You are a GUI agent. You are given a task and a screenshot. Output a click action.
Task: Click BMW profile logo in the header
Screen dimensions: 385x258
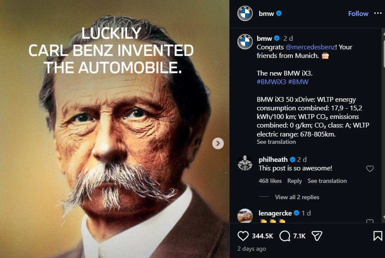pos(245,14)
